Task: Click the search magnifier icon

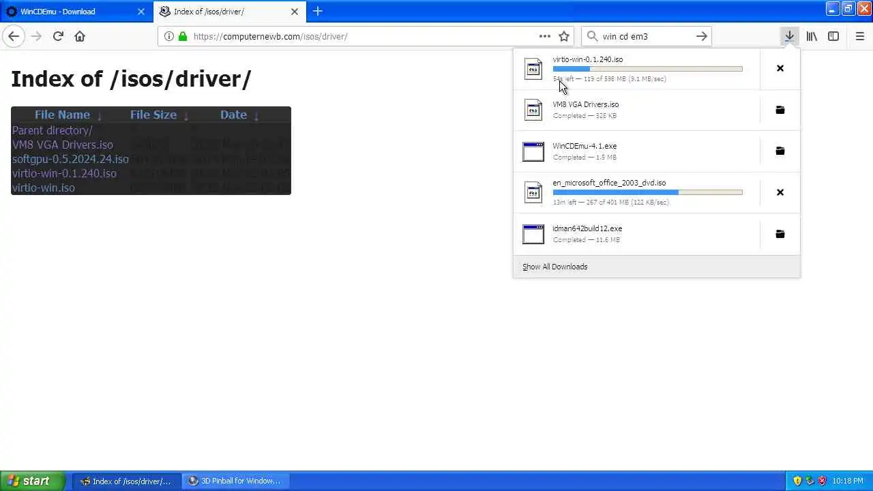Action: pos(592,36)
